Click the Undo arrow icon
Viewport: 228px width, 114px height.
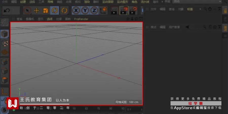tap(7, 10)
